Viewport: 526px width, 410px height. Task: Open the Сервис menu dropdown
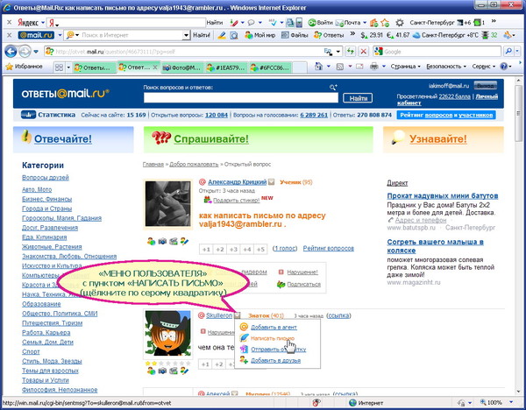tap(483, 67)
